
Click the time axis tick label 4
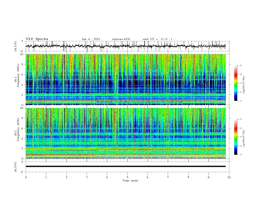point(107,177)
